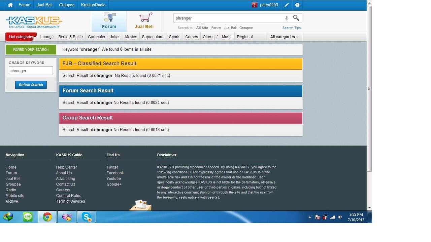Viewport: 431px width, 242px height.
Task: Click the pencil edit icon in top bar
Action: coord(287,5)
